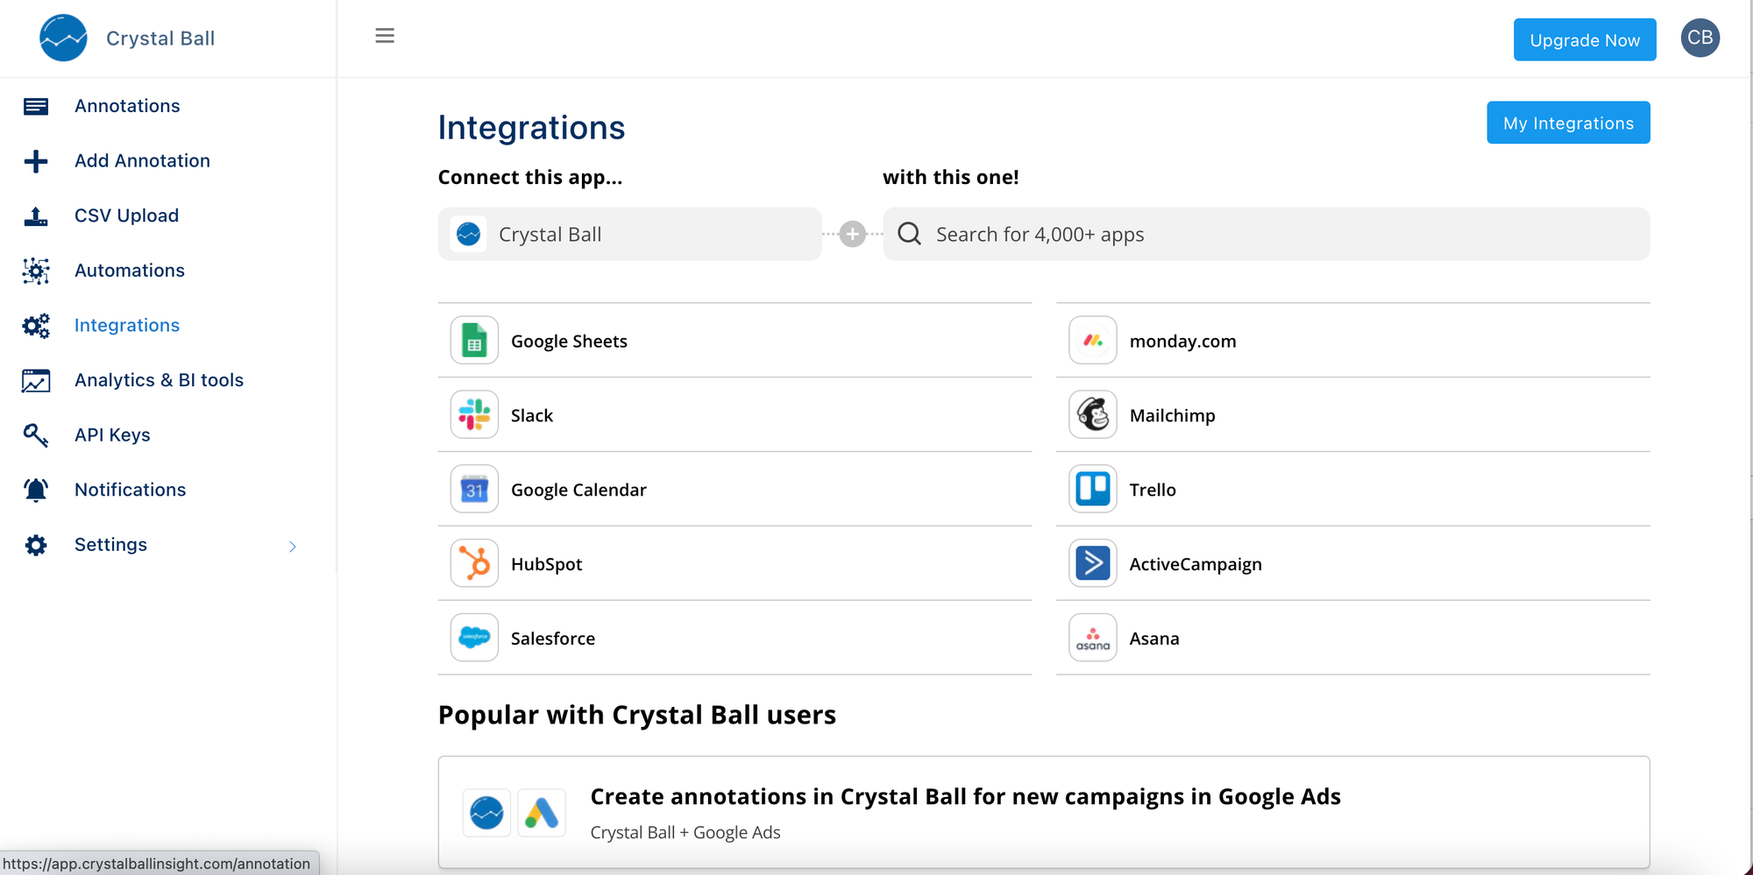Click the plus connector icon between apps
This screenshot has height=875, width=1753.
coord(852,234)
